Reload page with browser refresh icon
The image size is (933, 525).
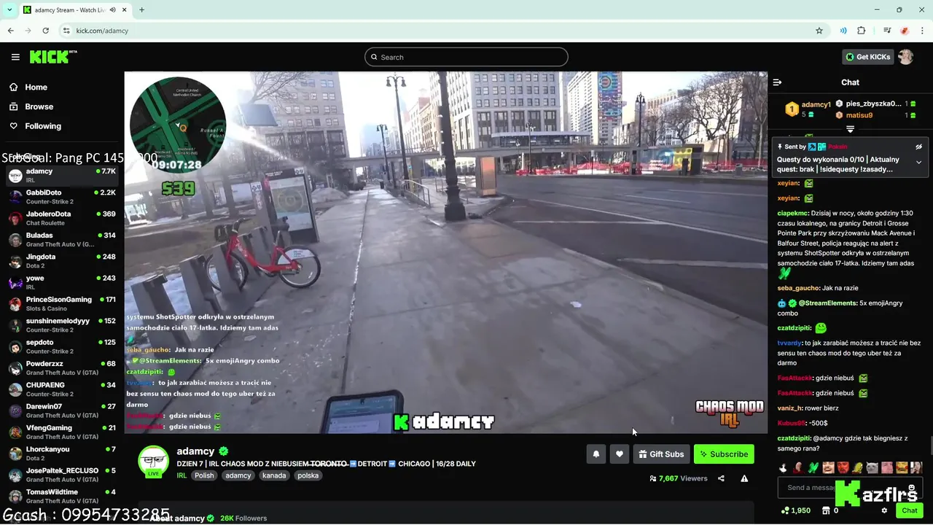(46, 31)
